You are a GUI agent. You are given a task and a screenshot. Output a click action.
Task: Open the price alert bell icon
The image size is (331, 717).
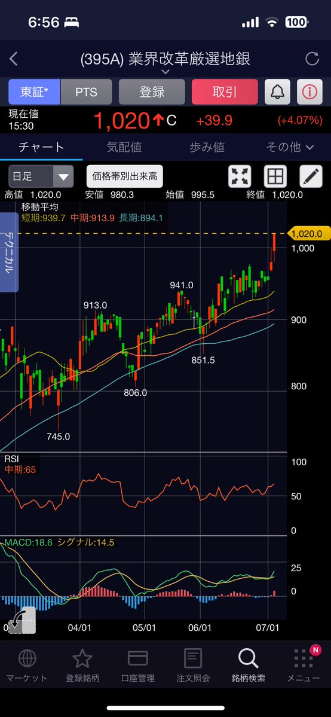[277, 92]
